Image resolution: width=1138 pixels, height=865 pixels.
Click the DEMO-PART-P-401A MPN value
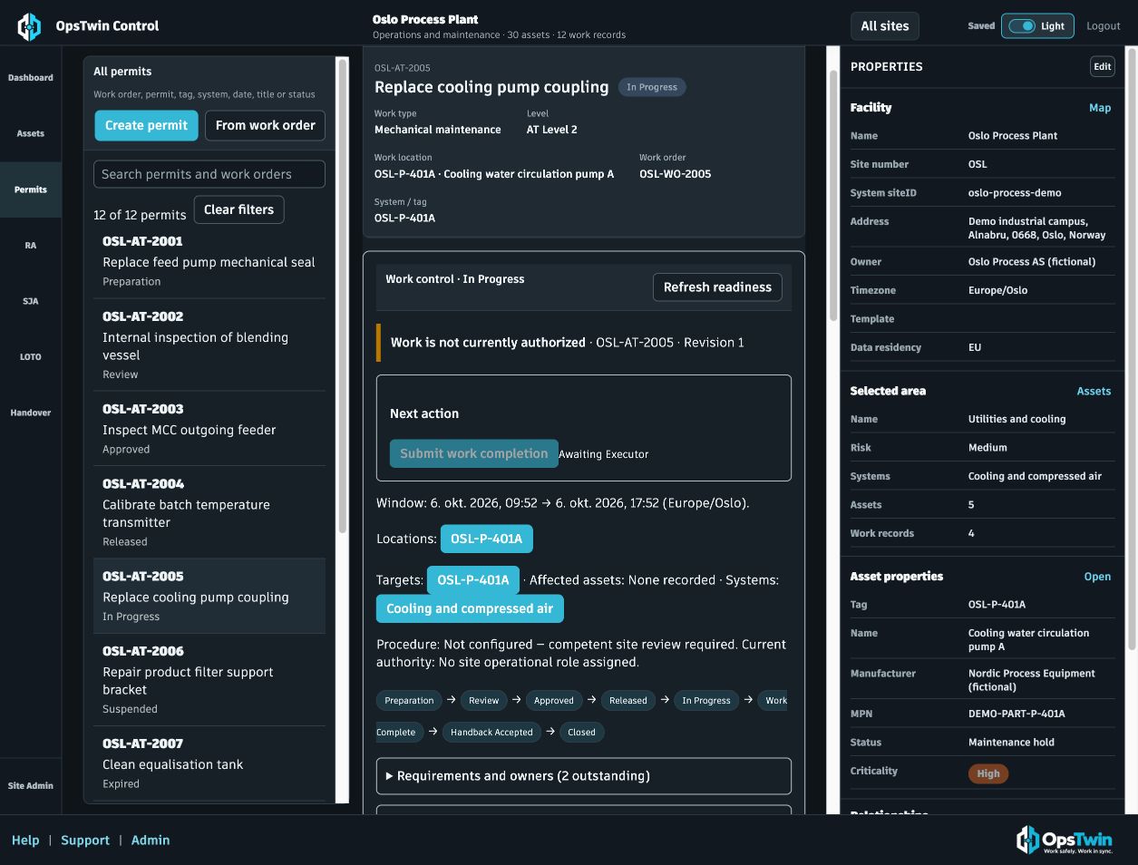[1016, 714]
